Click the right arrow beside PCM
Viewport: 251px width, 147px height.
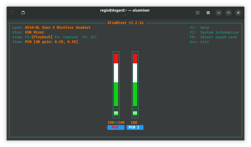coord(125,127)
